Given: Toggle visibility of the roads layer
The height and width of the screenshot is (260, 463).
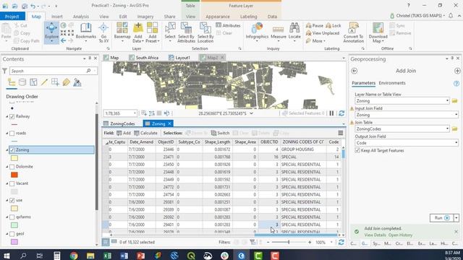Looking at the screenshot, I should [x=12, y=133].
